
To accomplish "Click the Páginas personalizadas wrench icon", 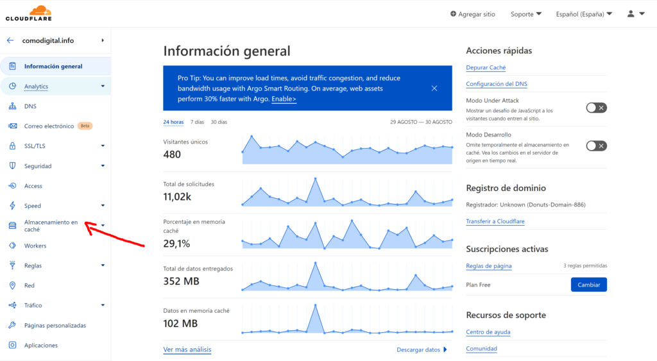I will point(13,325).
